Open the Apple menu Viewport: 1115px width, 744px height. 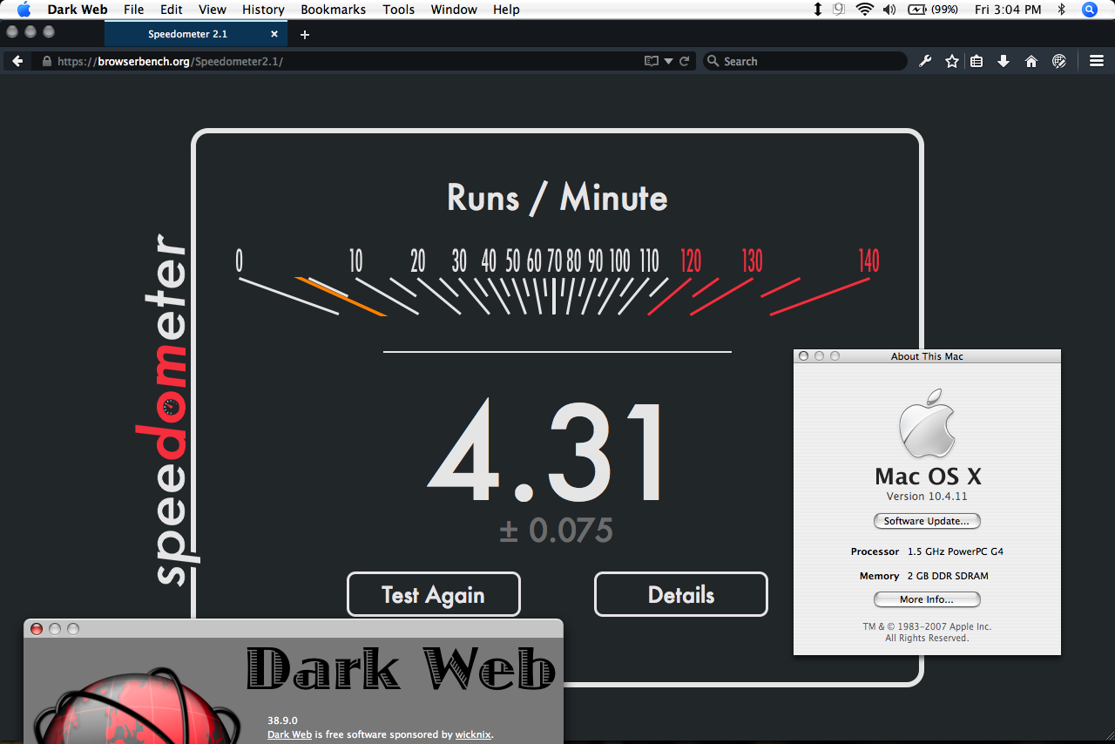tap(24, 10)
